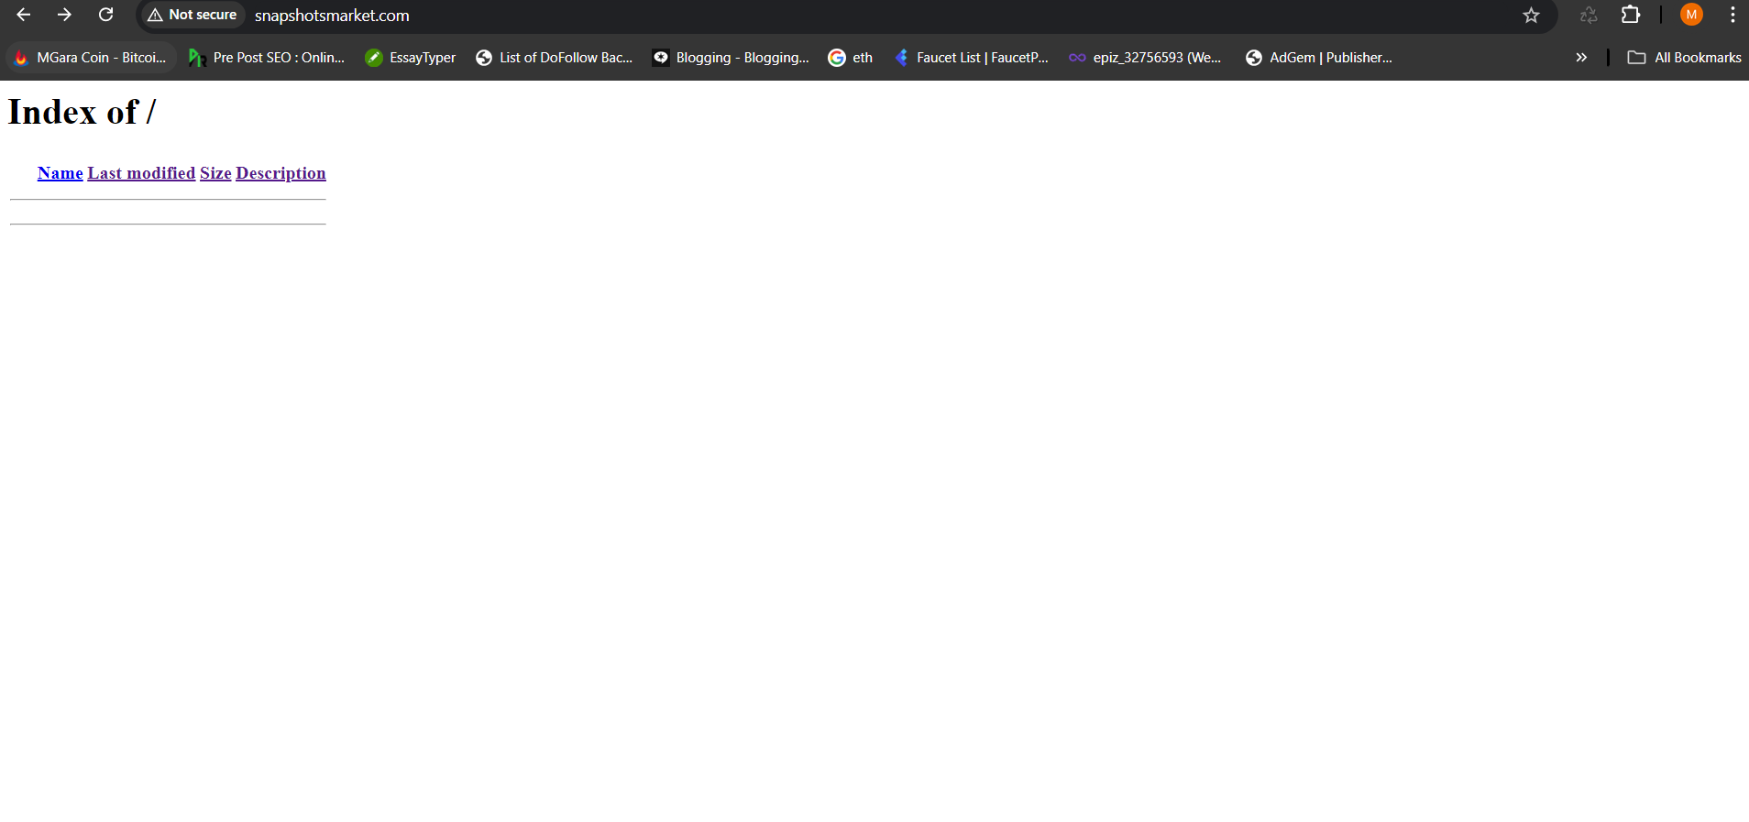The image size is (1749, 822).
Task: Open the All Bookmarks folder
Action: [x=1685, y=58]
